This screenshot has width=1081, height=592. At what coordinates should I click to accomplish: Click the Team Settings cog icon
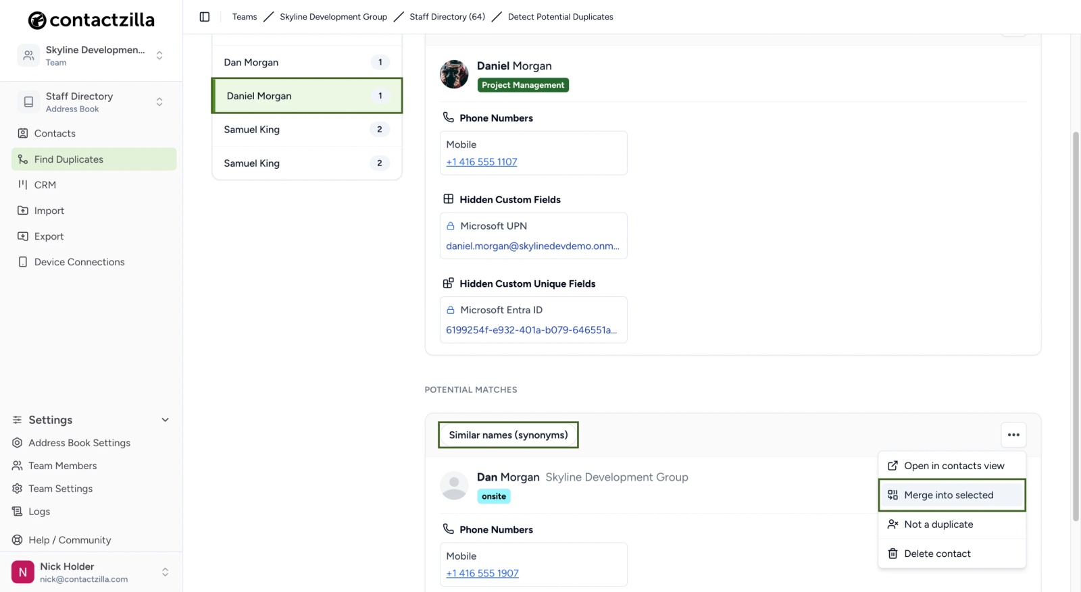(18, 489)
